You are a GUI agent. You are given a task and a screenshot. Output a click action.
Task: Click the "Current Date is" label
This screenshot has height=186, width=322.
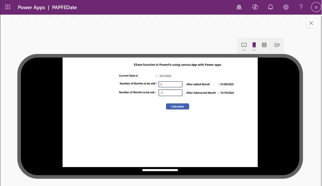click(x=128, y=76)
